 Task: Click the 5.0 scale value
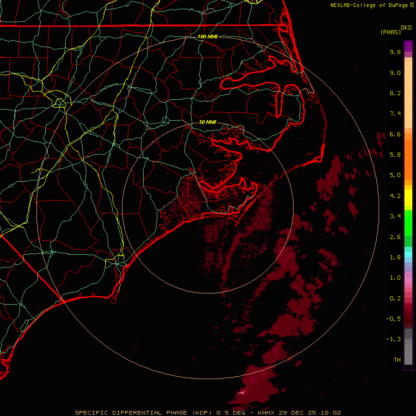[395, 175]
